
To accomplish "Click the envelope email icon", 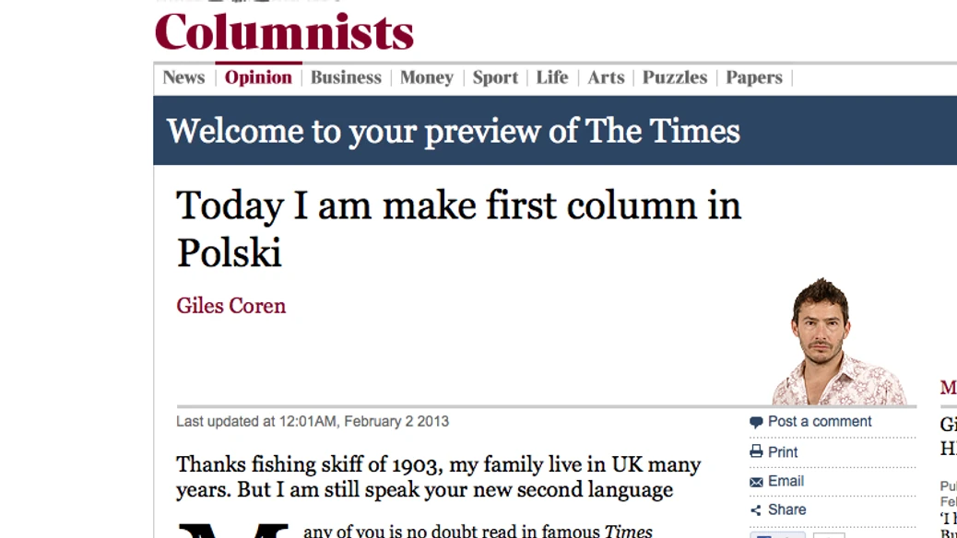I will point(756,482).
